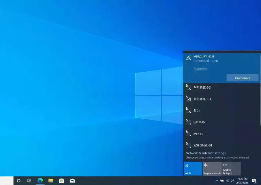Pick the ME513 network entry
The image size is (261, 185).
(x=222, y=134)
